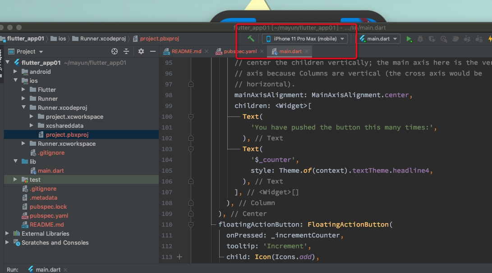Toggle fold marker at line 110

tap(191, 224)
